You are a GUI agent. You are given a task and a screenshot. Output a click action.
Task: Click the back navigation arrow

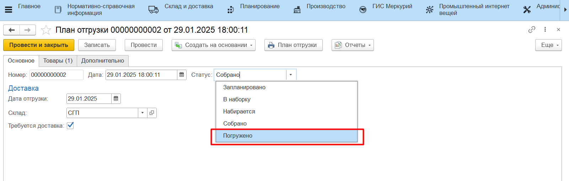pos(11,30)
